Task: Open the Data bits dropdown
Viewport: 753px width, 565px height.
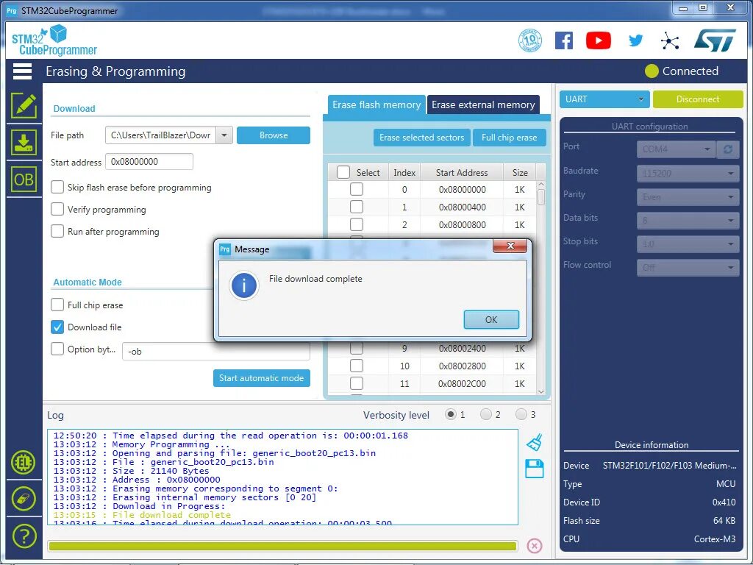Action: [688, 221]
